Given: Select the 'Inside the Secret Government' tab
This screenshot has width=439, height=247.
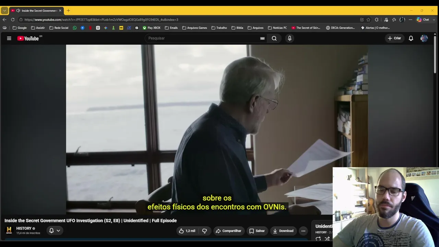Looking at the screenshot, I should coord(36,11).
